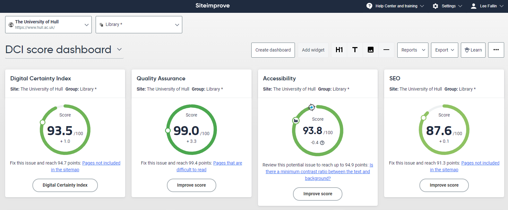The height and width of the screenshot is (210, 508).
Task: Click the target marker atop Accessibility gauge
Action: 311,107
